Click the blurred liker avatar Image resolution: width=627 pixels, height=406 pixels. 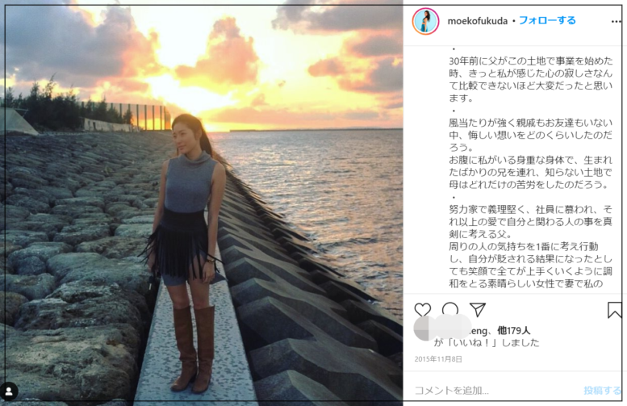424,328
